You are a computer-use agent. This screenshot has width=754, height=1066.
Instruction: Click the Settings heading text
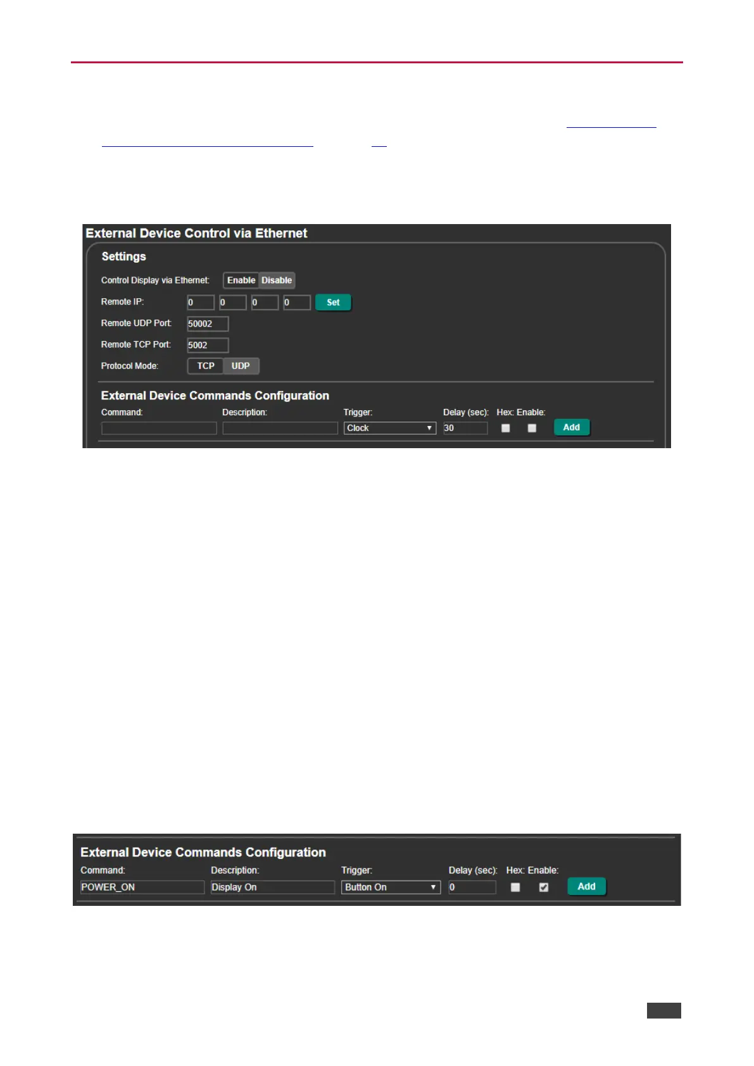click(x=124, y=257)
